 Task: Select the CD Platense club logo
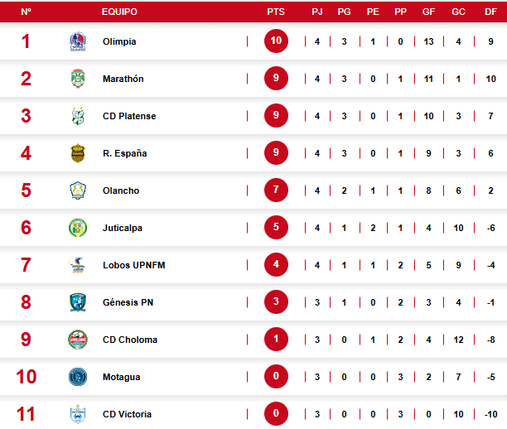(x=77, y=116)
